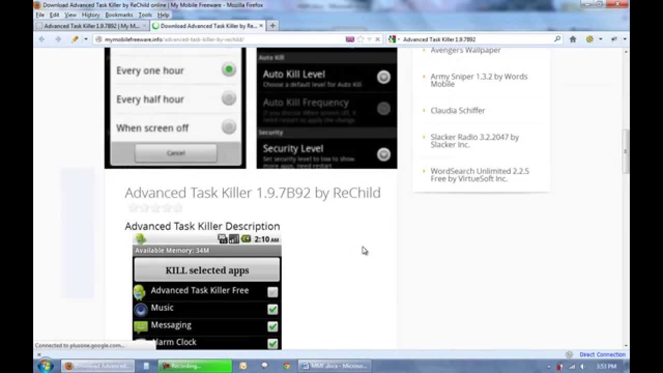
Task: Open a new tab with plus button
Action: [272, 25]
